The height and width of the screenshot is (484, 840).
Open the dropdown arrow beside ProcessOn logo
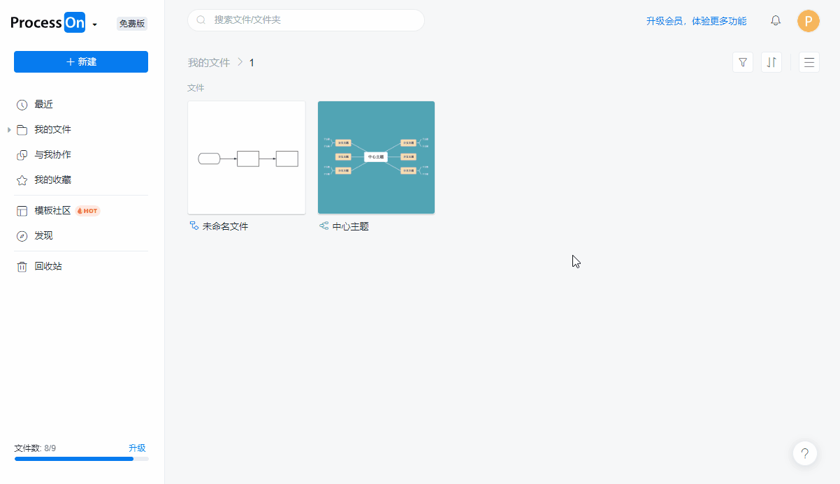[94, 24]
